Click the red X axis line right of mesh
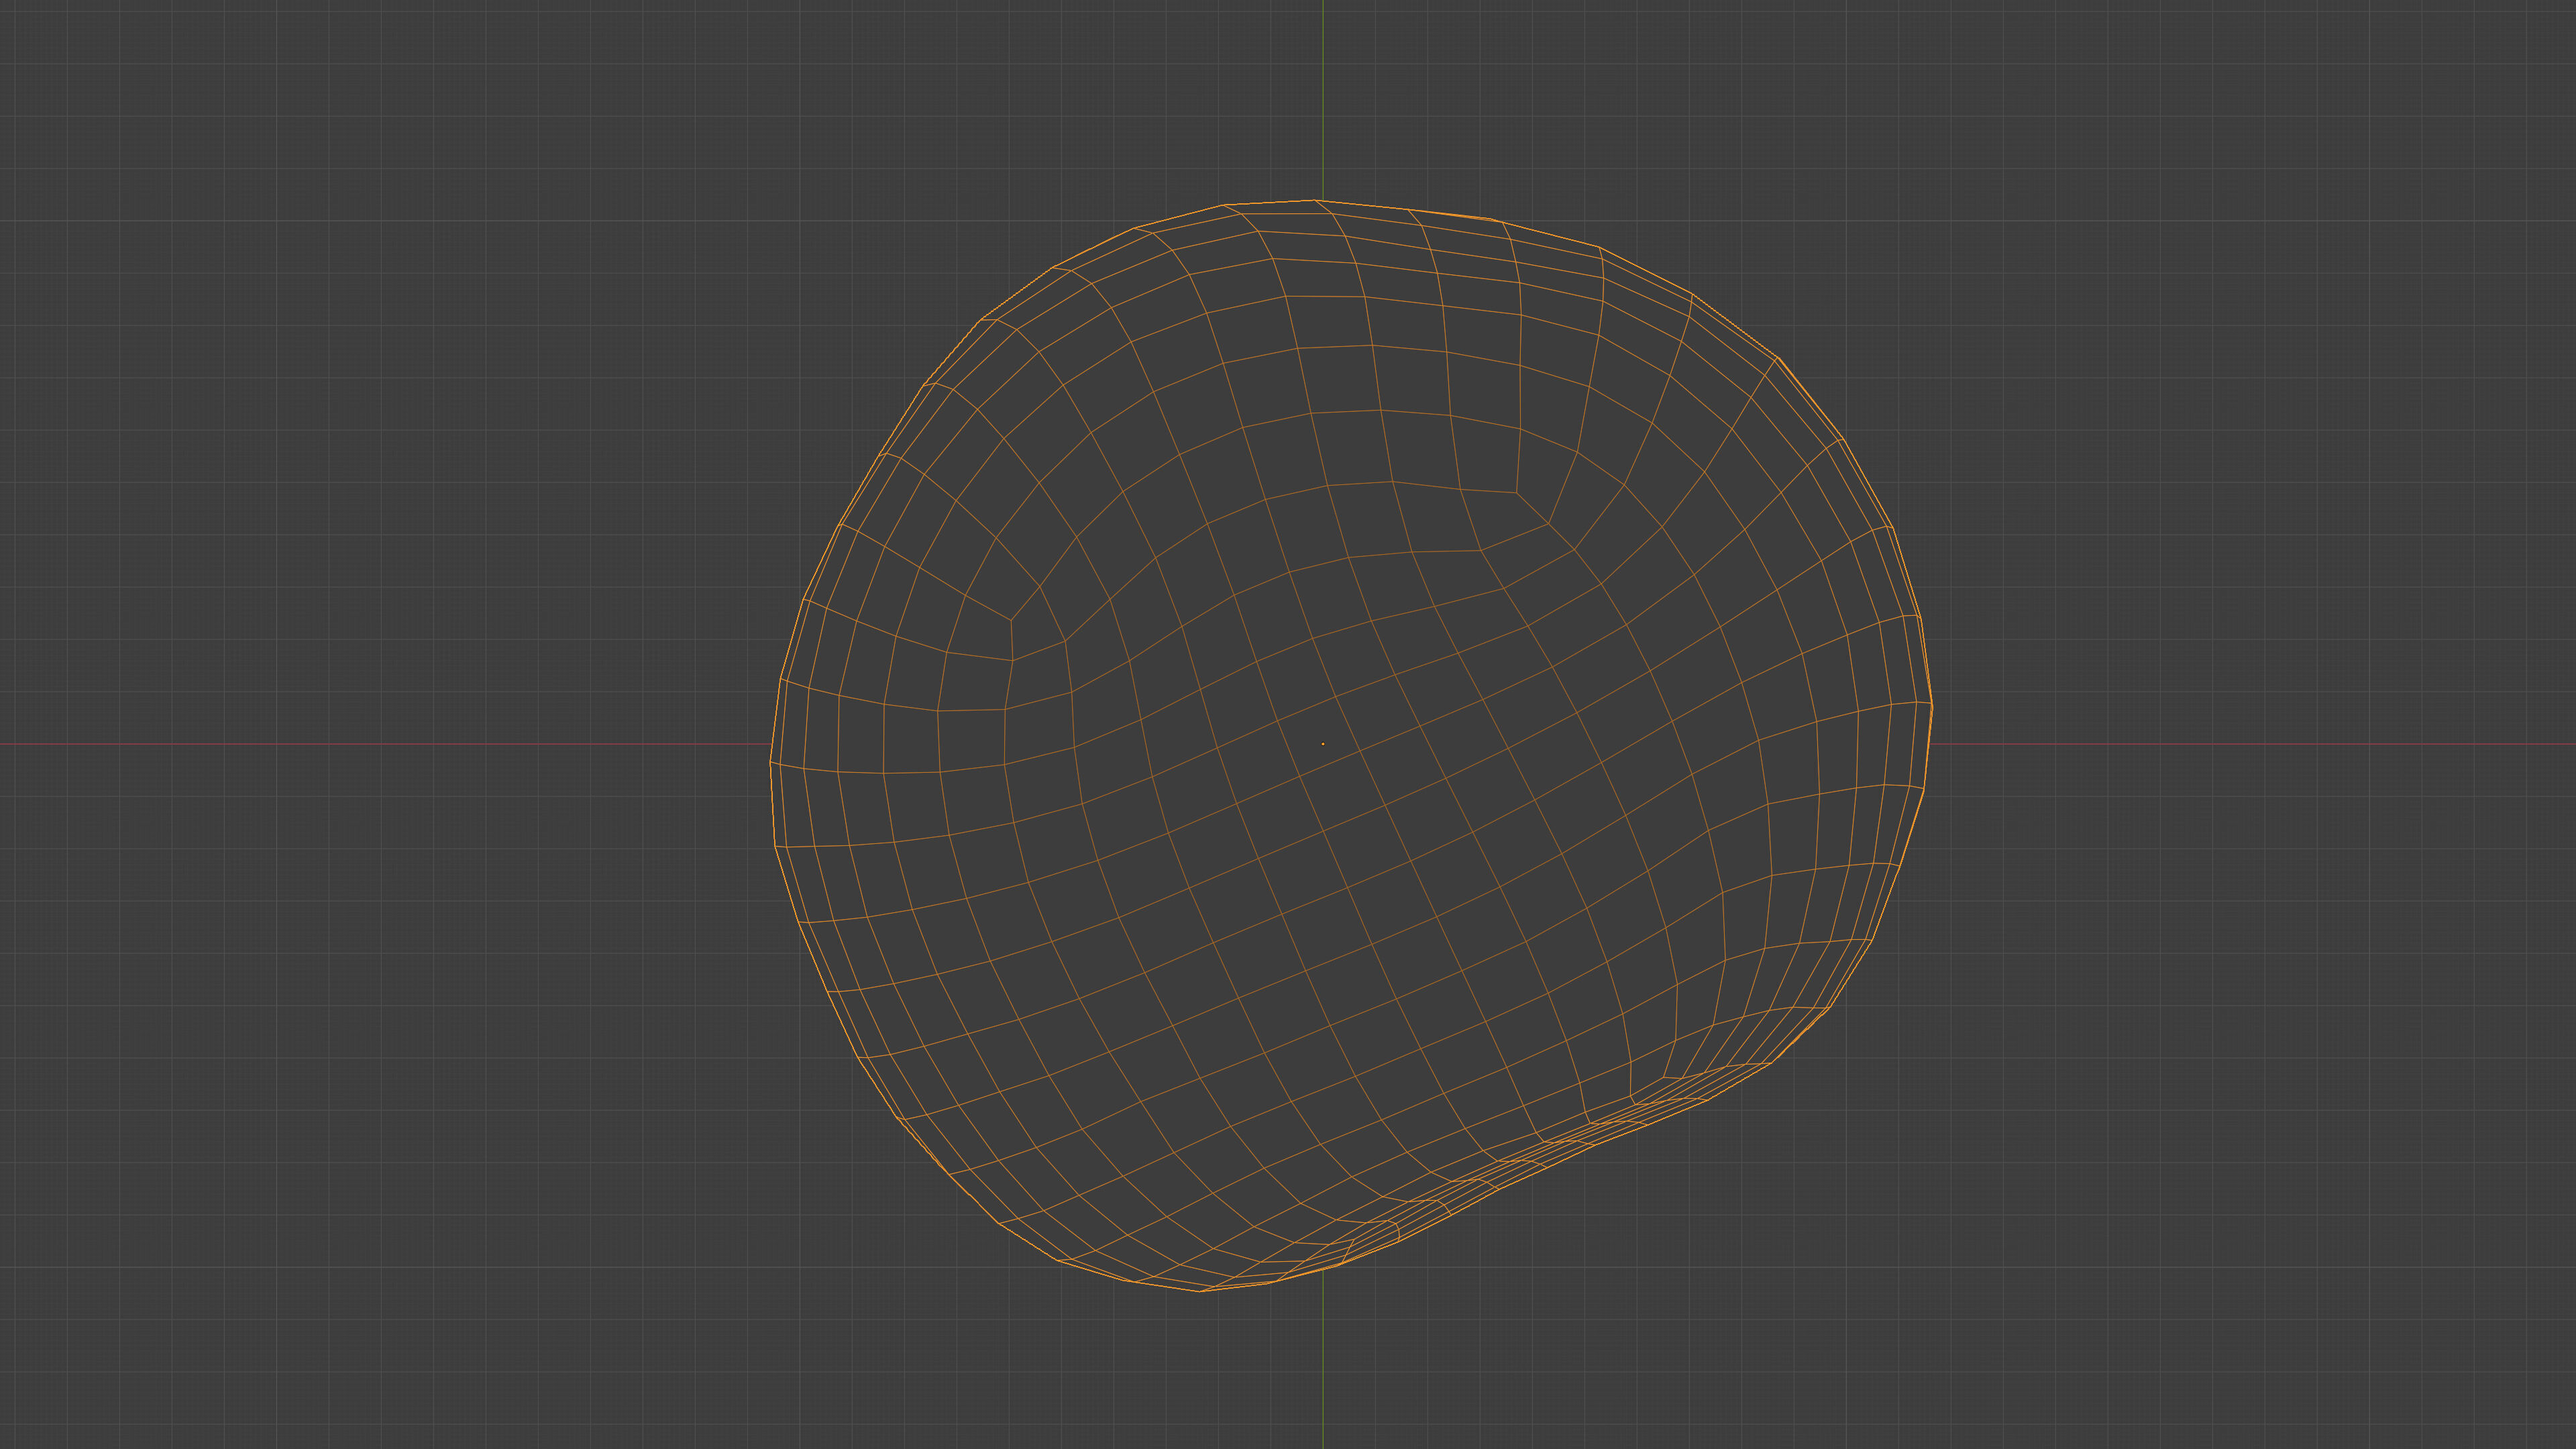The height and width of the screenshot is (1449, 2576). coord(2250,744)
